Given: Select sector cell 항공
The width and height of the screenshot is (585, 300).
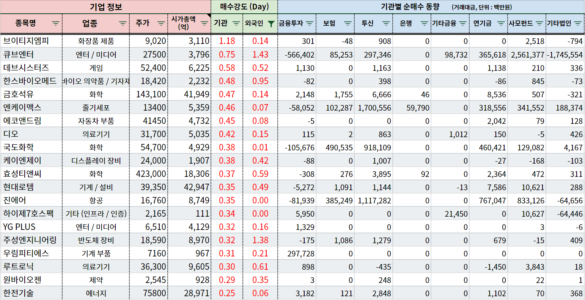Looking at the screenshot, I should 96,200.
